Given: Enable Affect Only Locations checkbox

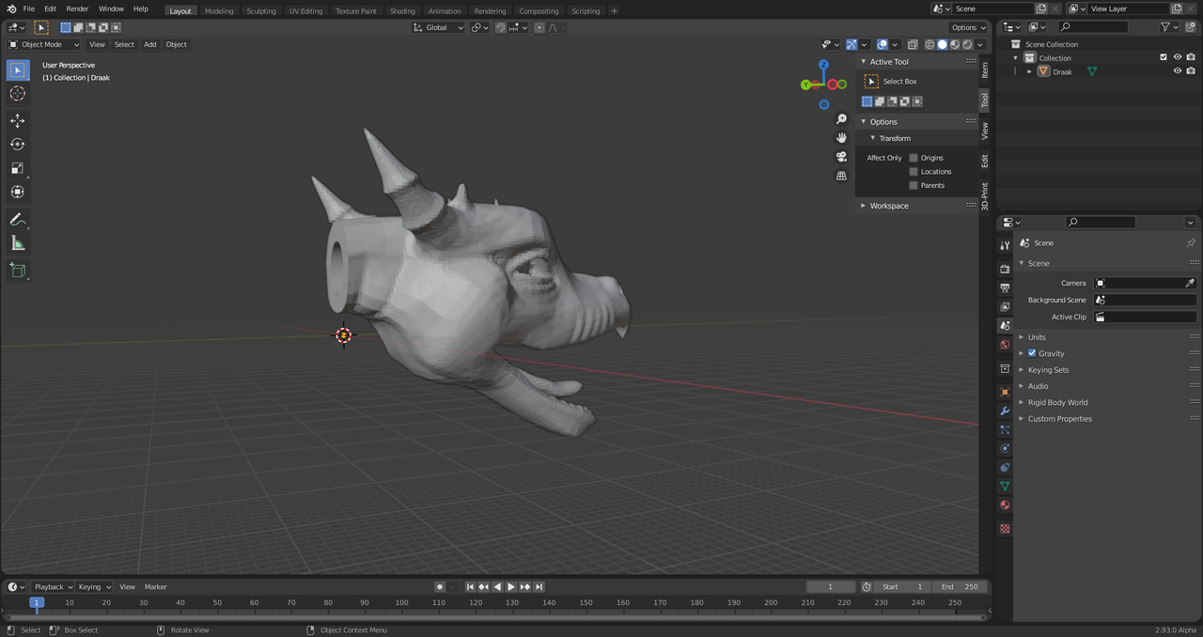Looking at the screenshot, I should click(914, 172).
